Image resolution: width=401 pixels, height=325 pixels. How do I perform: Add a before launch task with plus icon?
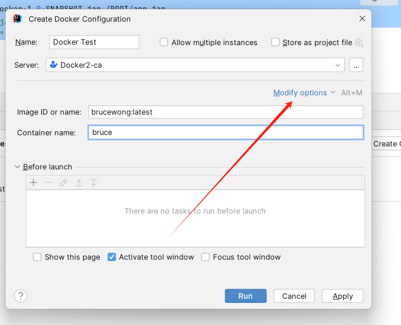34,183
